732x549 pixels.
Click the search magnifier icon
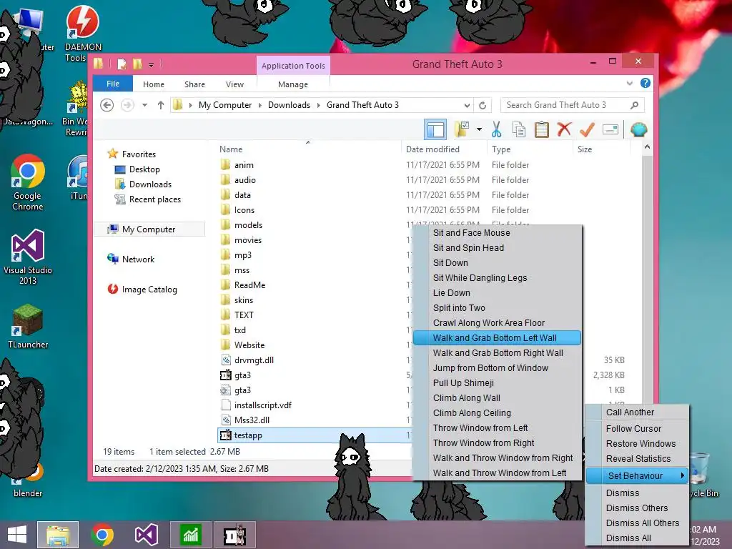(x=634, y=105)
